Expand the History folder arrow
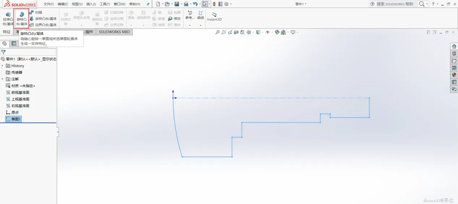Screen dimensions: 458x204 click(3, 66)
